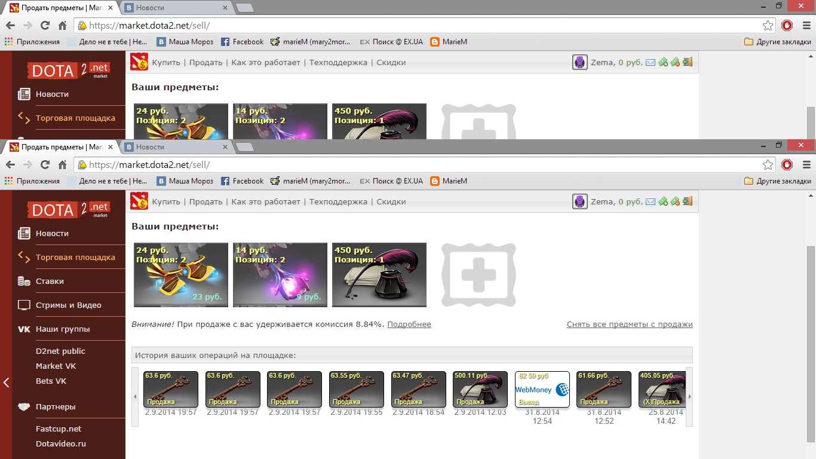The height and width of the screenshot is (459, 816).
Task: Open messages envelope icon in lower window
Action: [651, 201]
